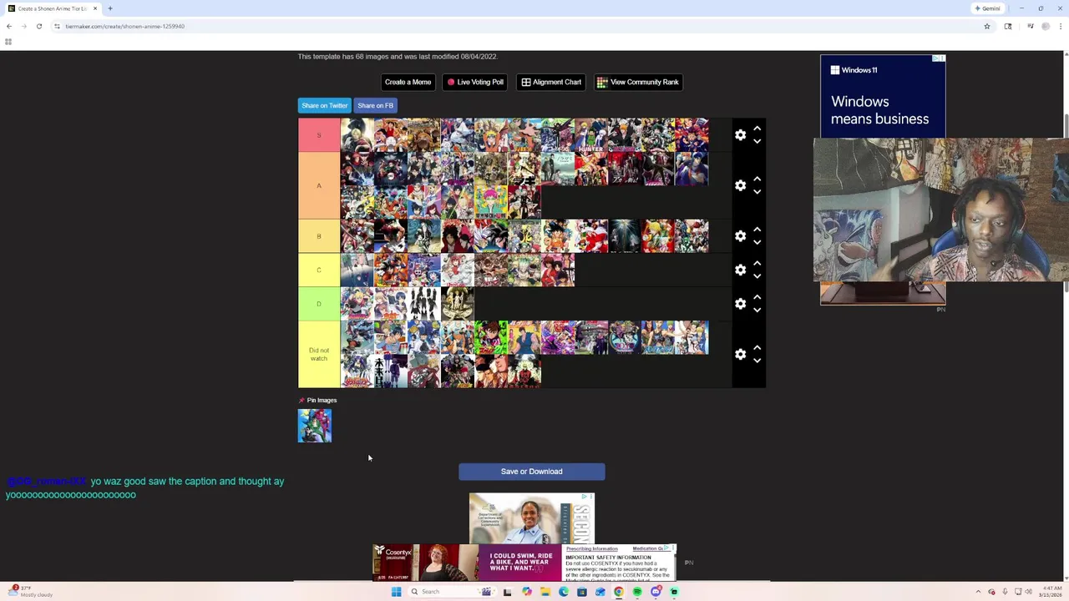Screen dimensions: 1069x601
Task: Open settings gear for S tier row
Action: point(740,135)
